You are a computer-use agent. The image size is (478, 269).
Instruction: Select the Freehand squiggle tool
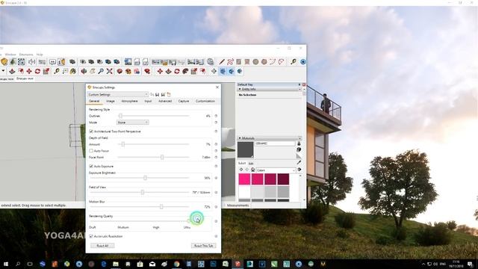click(230, 62)
